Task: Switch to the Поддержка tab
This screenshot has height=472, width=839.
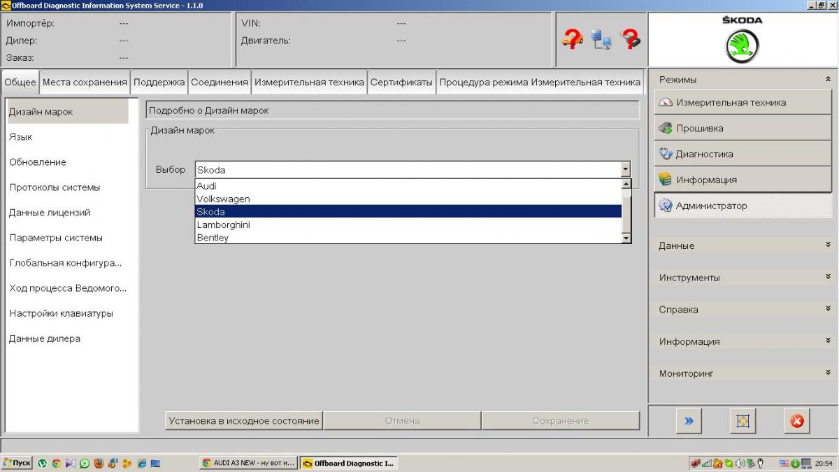Action: point(159,82)
